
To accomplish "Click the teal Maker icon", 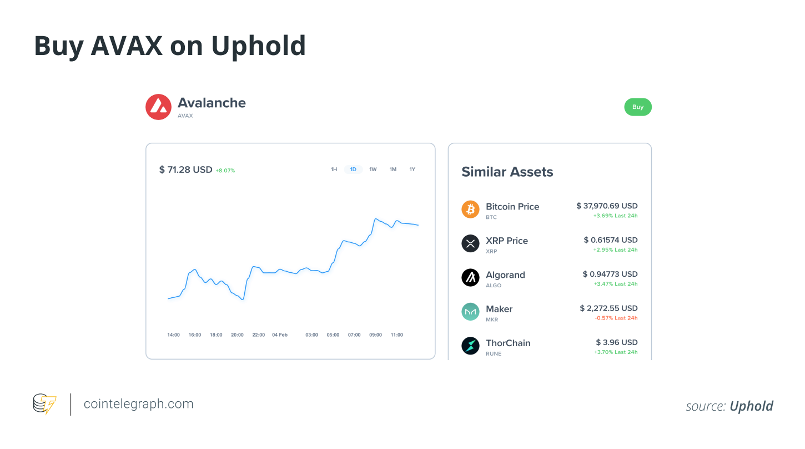I will [470, 312].
